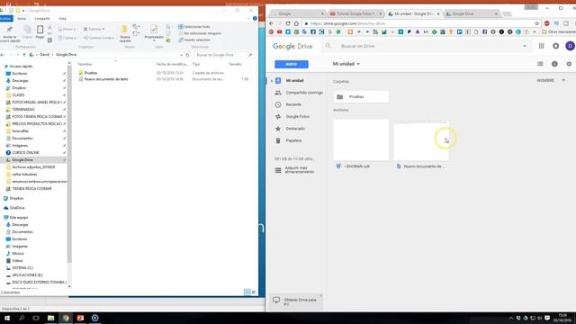Open the Inicio ribbon tab in Explorer
576x324 pixels.
pyautogui.click(x=22, y=18)
